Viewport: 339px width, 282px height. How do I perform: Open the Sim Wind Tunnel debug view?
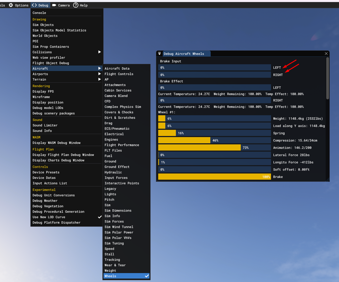[x=119, y=227]
